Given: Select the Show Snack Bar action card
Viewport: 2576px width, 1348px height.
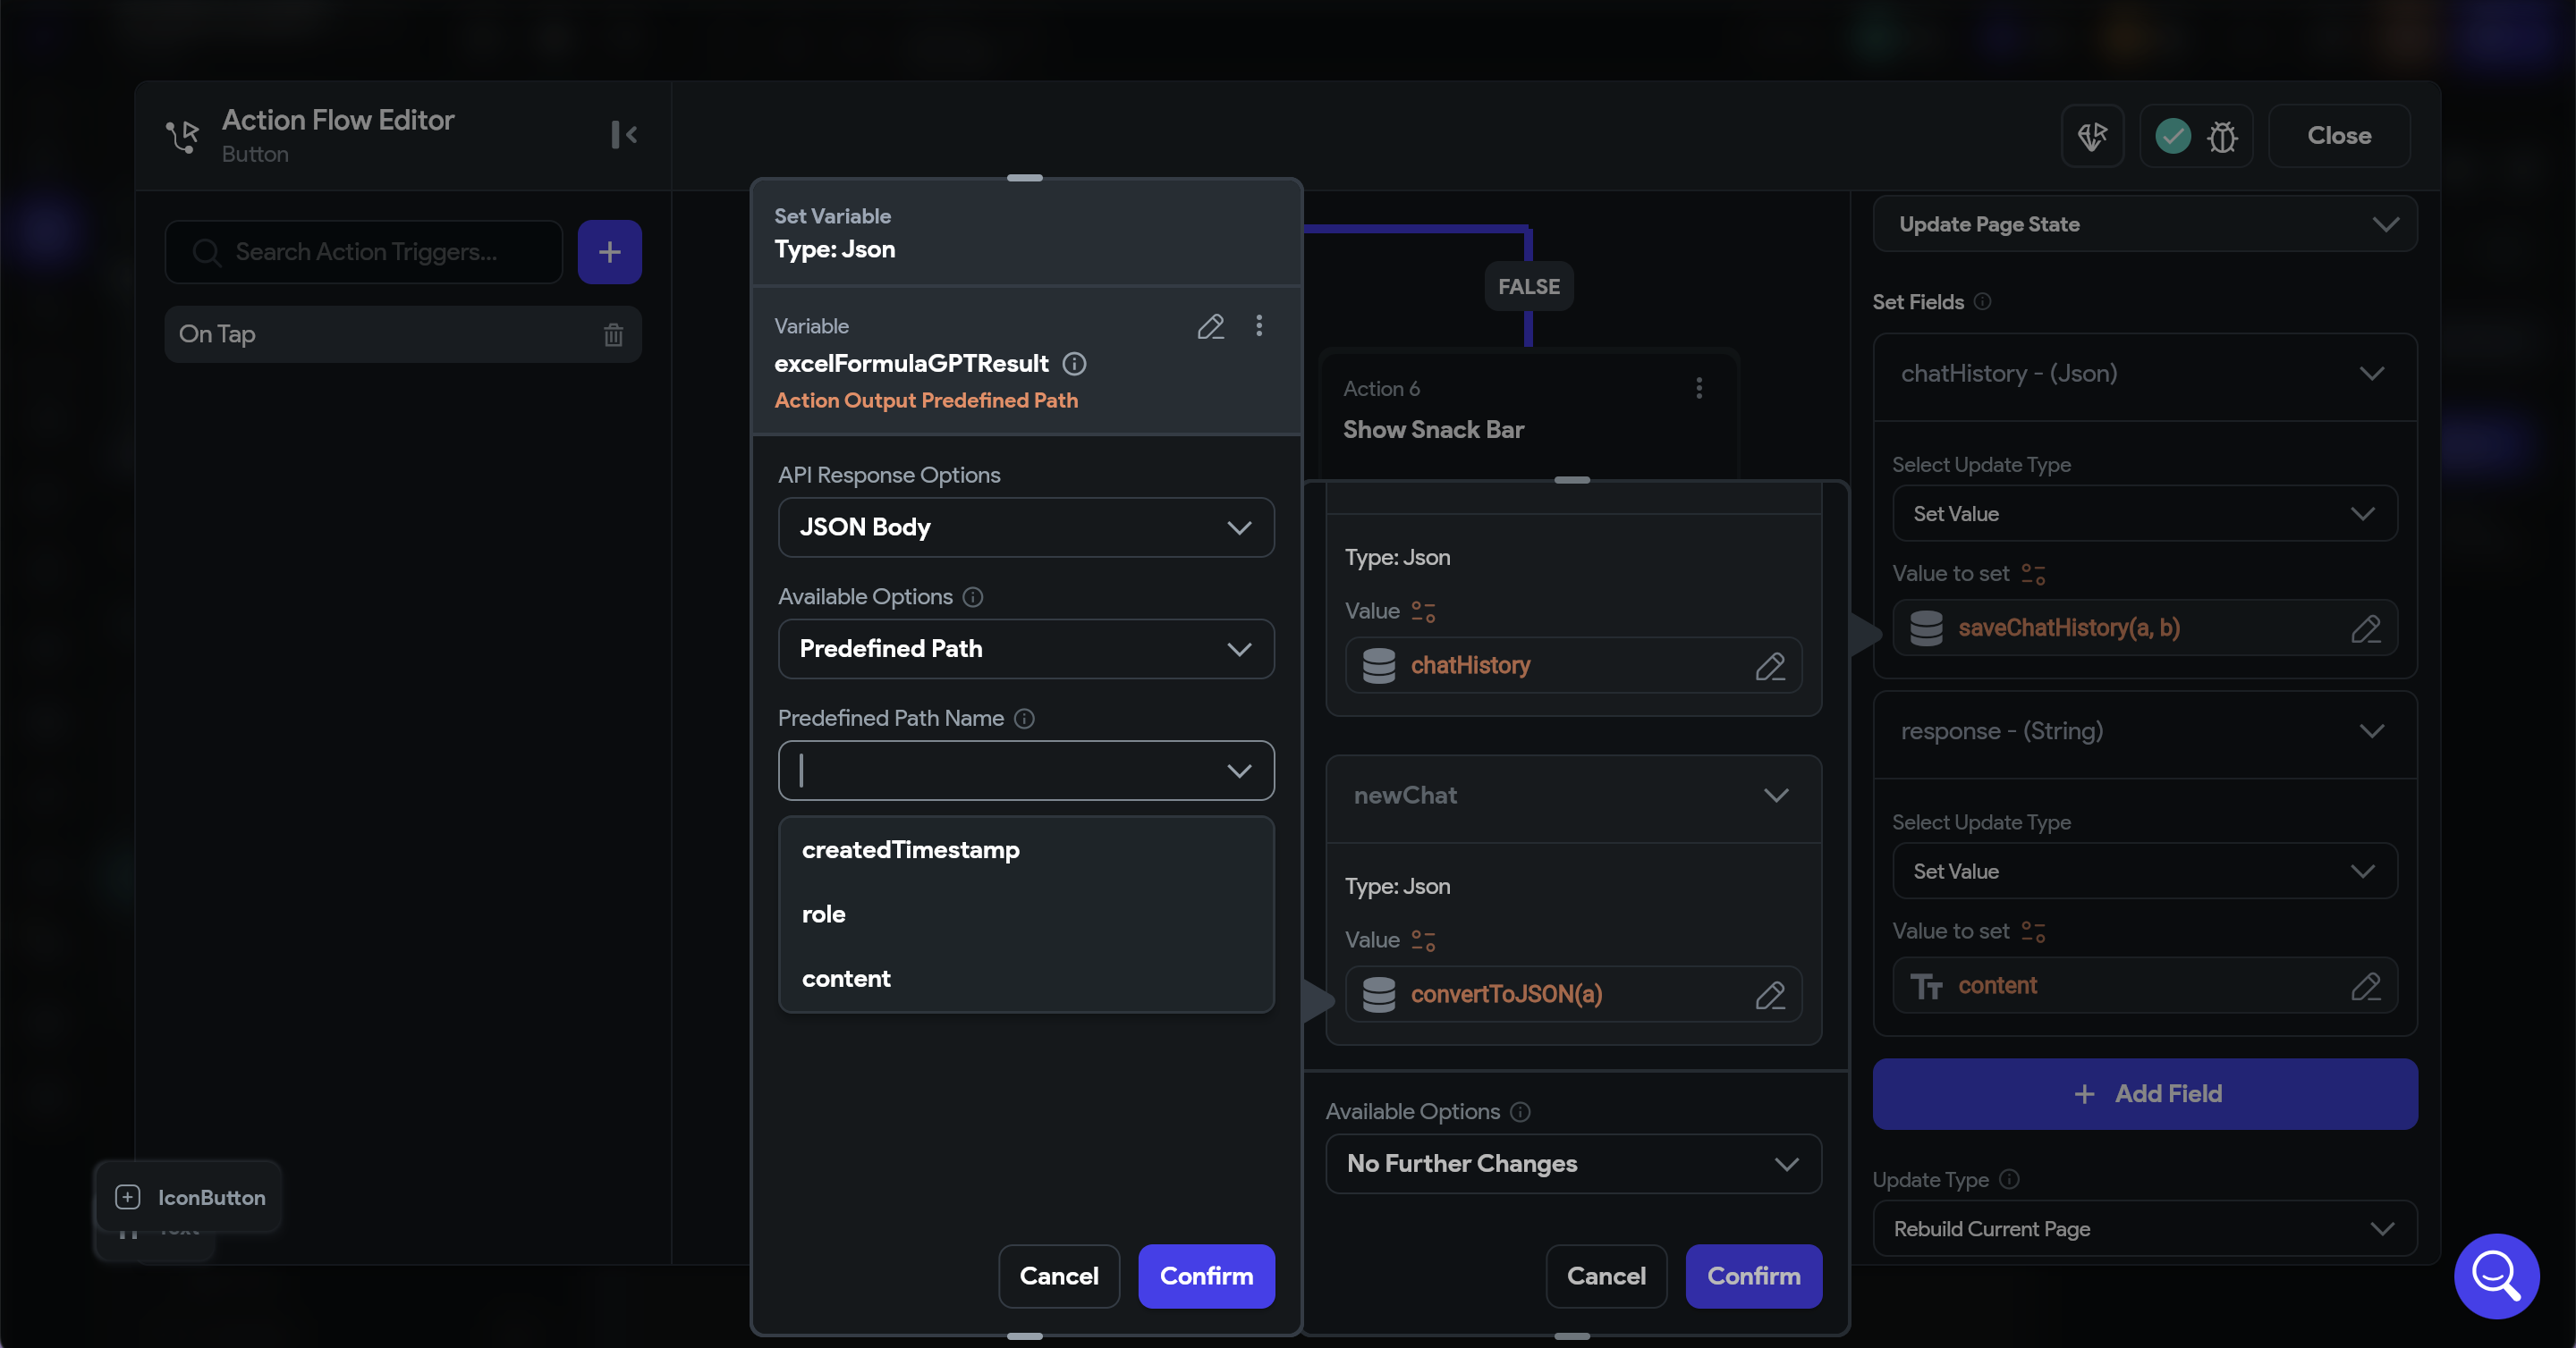Looking at the screenshot, I should (1527, 412).
